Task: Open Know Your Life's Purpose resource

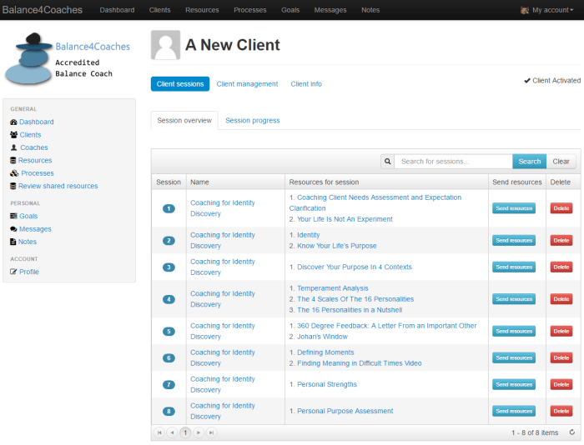Action: coord(337,246)
